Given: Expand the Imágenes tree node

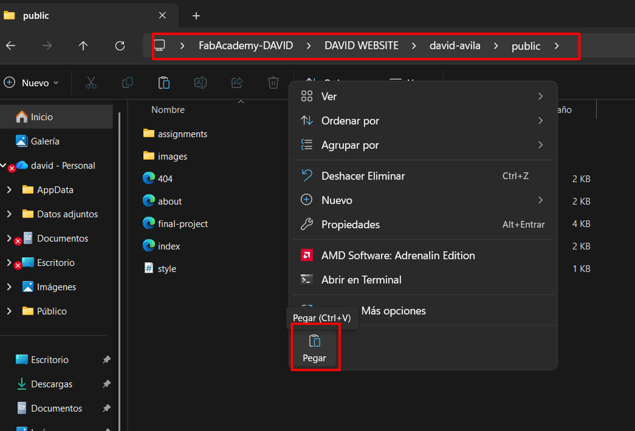Looking at the screenshot, I should (x=9, y=287).
